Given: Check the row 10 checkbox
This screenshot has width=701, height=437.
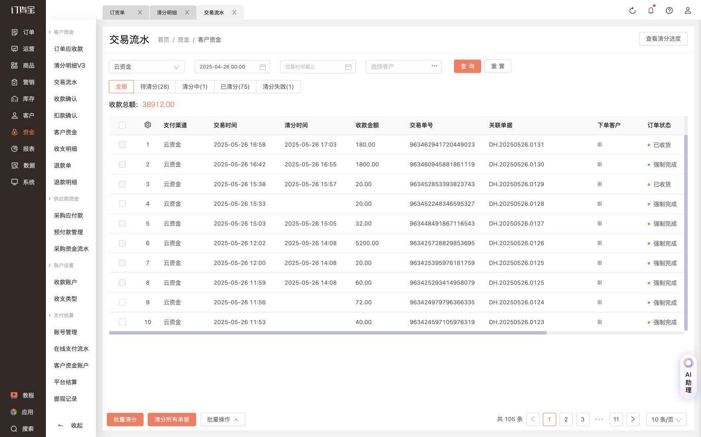Looking at the screenshot, I should click(x=122, y=322).
